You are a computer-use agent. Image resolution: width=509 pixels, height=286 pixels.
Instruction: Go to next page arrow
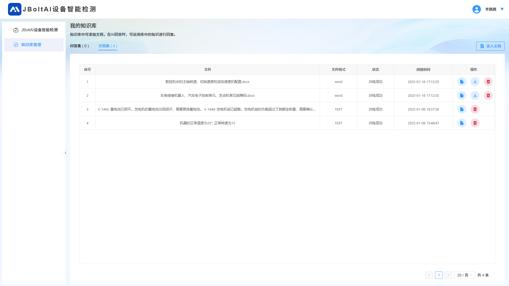448,275
